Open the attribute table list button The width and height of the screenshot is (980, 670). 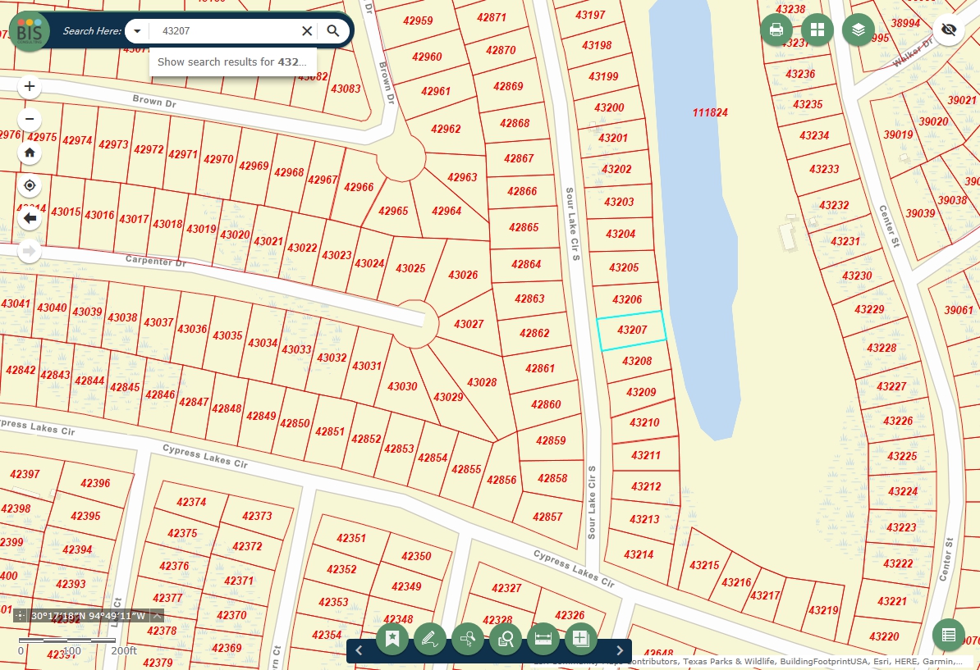pyautogui.click(x=949, y=635)
